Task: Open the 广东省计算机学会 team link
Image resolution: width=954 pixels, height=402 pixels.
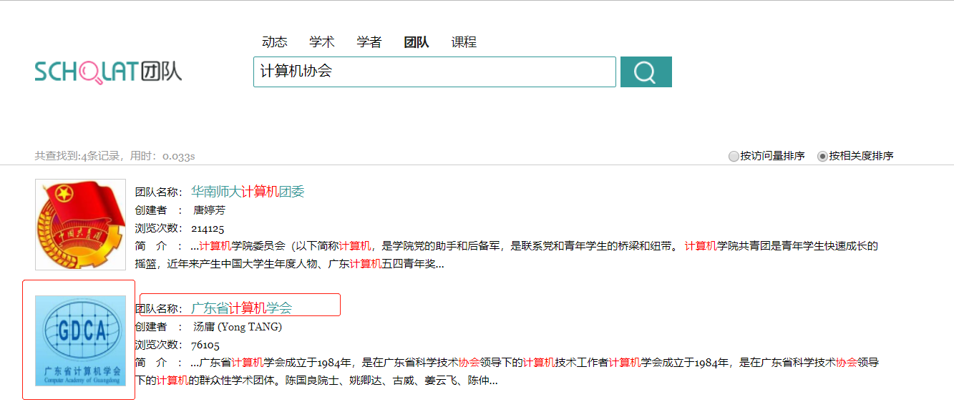Action: 241,308
